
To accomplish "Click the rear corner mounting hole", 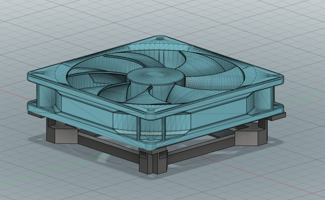I will click(160, 37).
